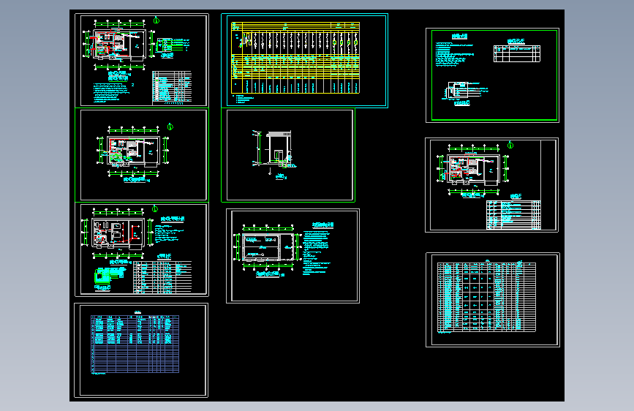Select the foundation plan sheet with cyan notes
Screen dimensions: 634x411
tap(293, 256)
